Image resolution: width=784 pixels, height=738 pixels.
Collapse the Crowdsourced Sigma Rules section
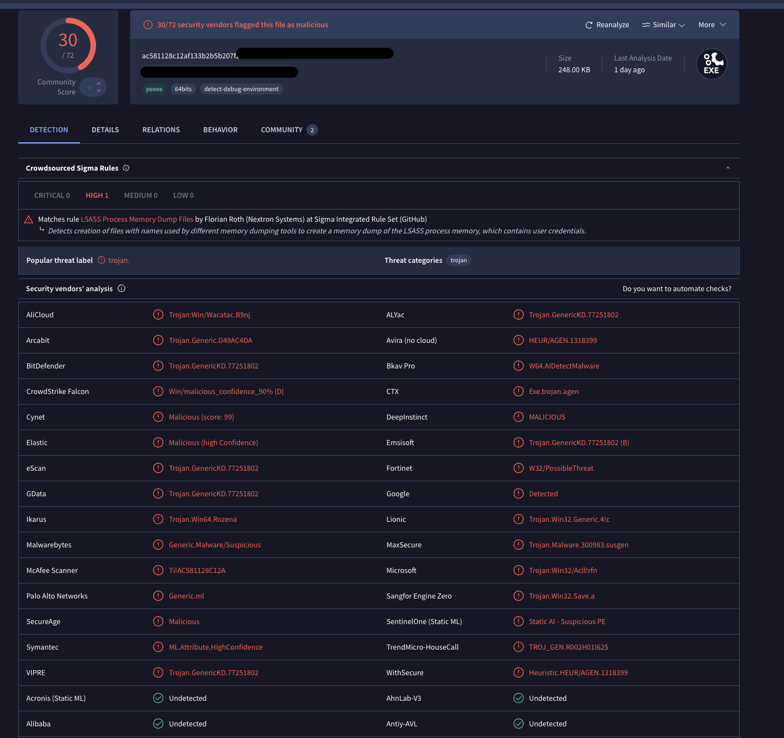pyautogui.click(x=728, y=168)
